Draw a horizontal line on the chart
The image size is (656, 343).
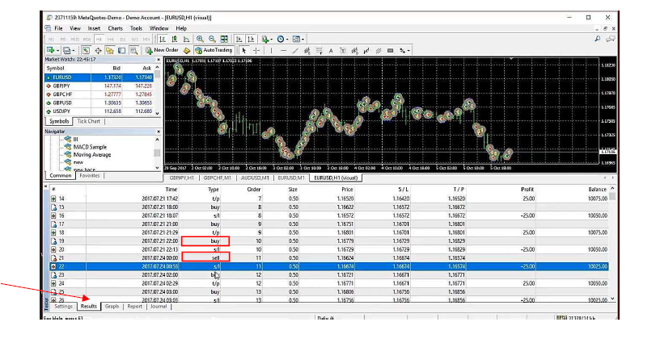pyautogui.click(x=283, y=51)
